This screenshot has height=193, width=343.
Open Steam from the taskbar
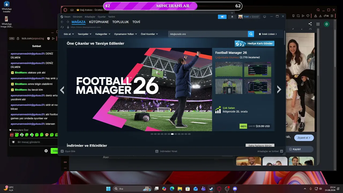pyautogui.click(x=211, y=189)
